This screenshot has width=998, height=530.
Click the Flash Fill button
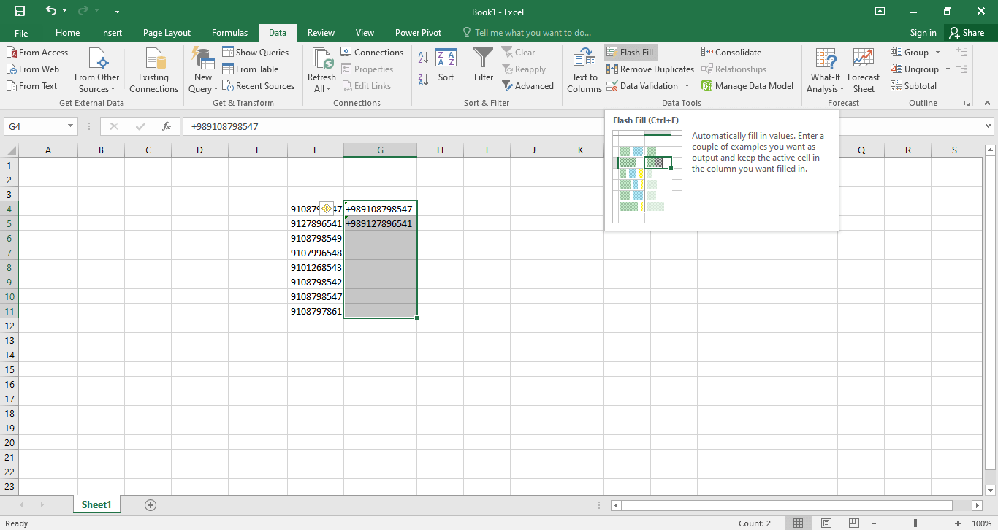coord(631,53)
